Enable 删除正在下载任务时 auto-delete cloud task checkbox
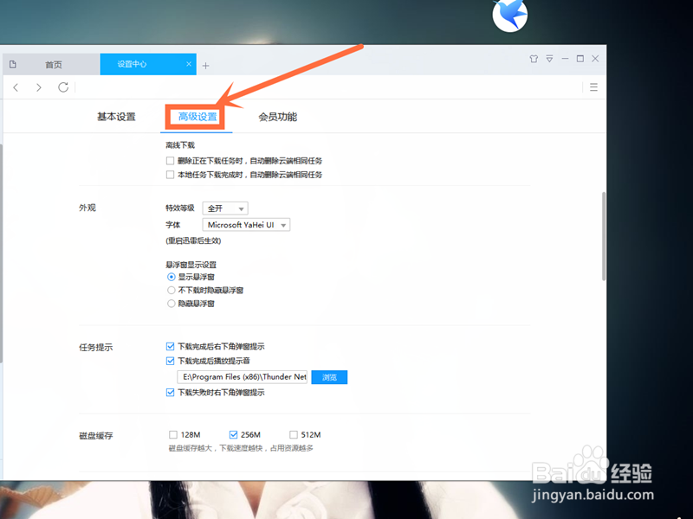Screen dimensions: 693x519 tap(169, 159)
